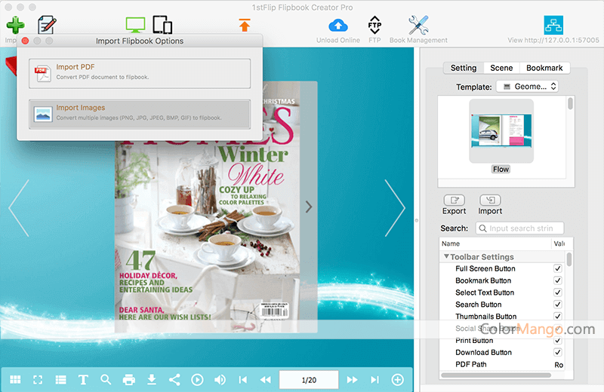This screenshot has width=604, height=392.
Task: Activate select text T icon
Action: point(83,380)
